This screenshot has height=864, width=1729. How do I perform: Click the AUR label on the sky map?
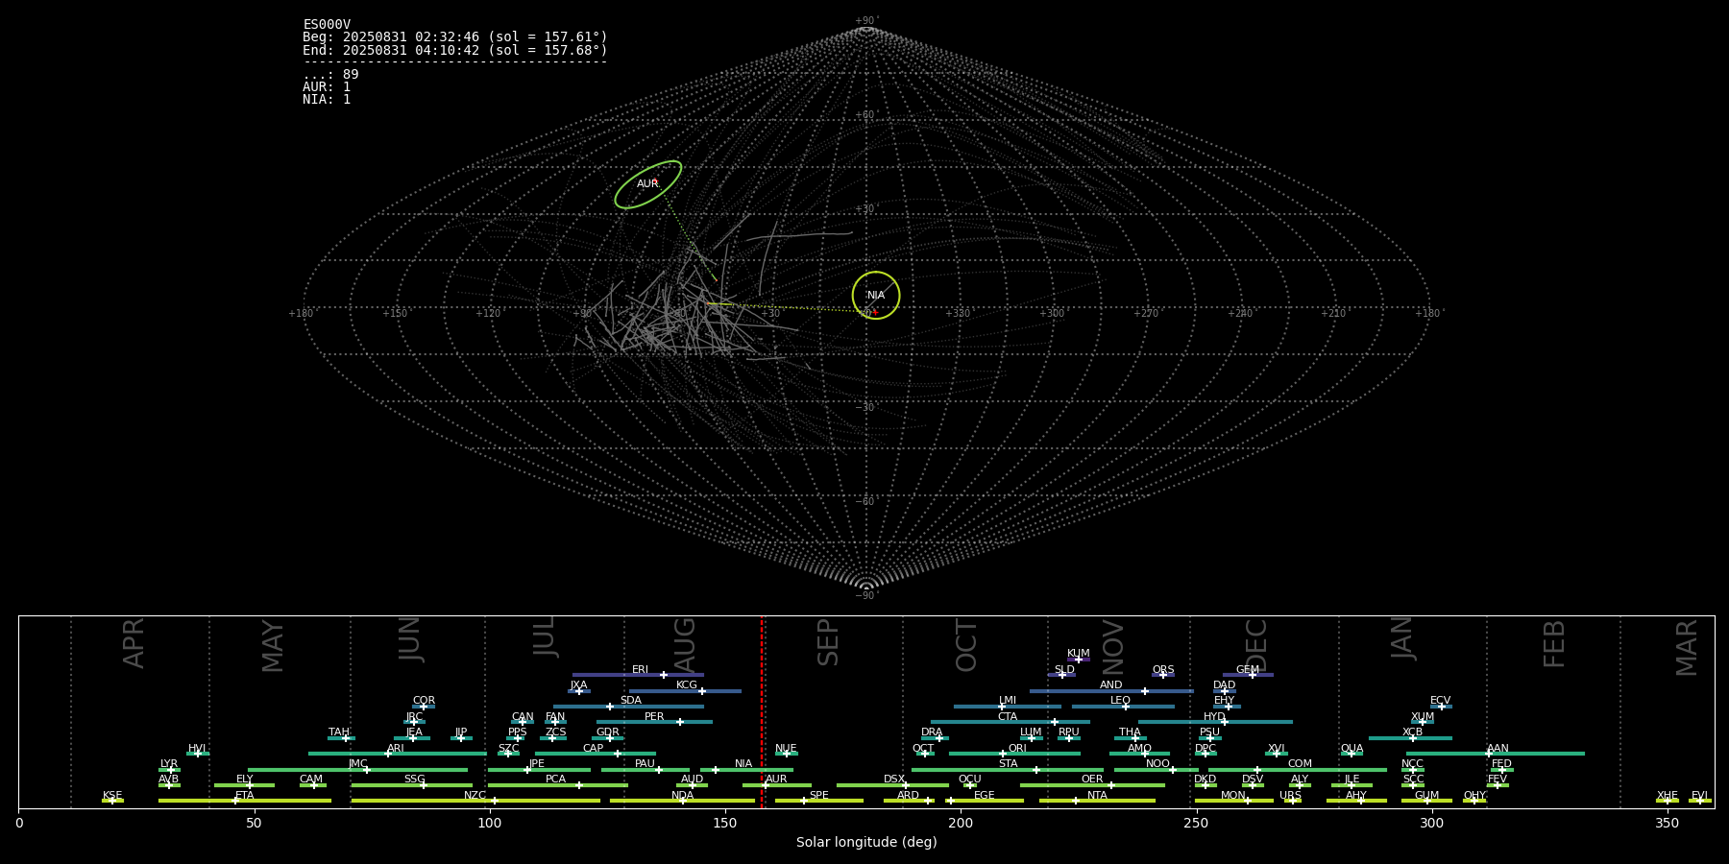pos(647,184)
